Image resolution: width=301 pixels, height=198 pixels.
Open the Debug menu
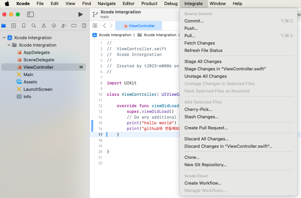tap(171, 3)
